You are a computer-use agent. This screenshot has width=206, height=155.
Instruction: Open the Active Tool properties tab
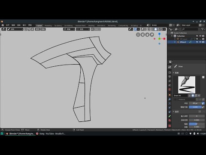(x=170, y=67)
